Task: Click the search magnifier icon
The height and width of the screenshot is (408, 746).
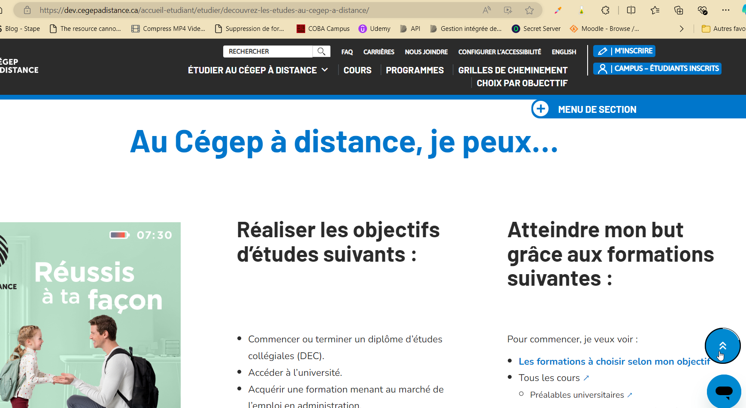Action: (321, 51)
